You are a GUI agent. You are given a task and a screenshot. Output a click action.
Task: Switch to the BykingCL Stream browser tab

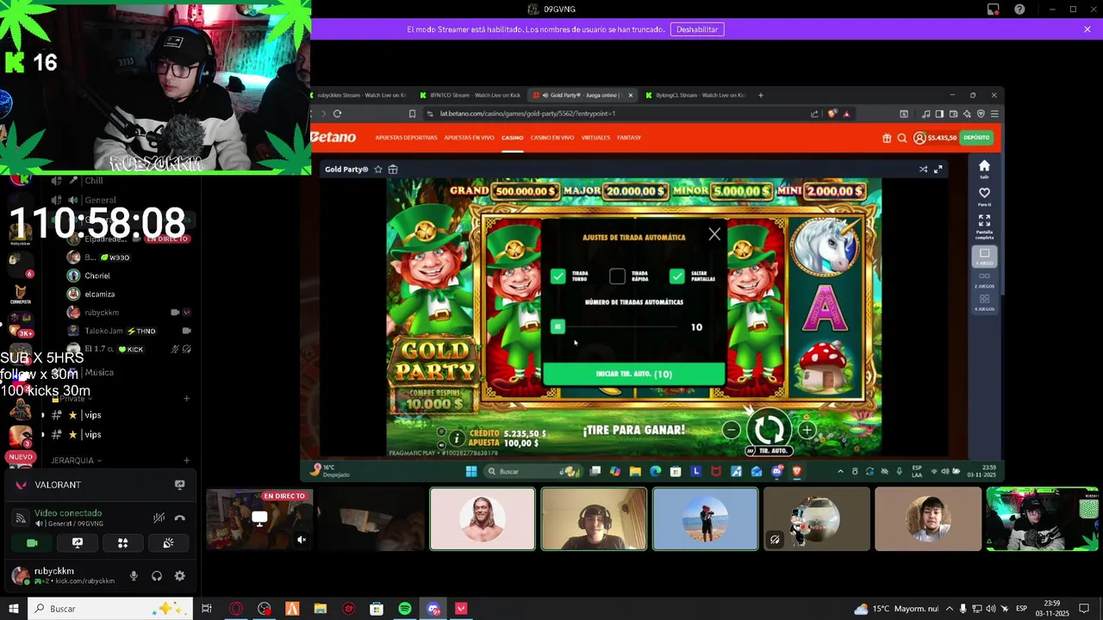[696, 95]
